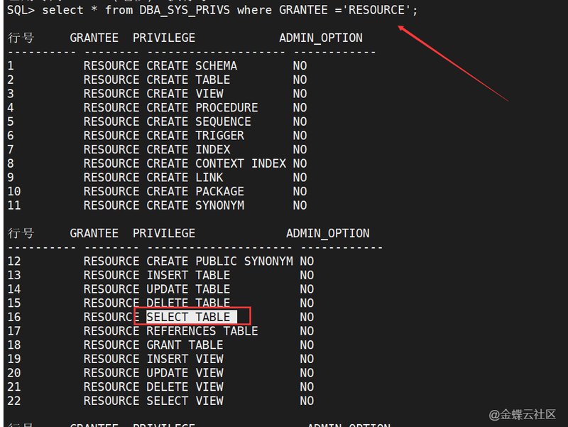
Task: Click UPDATE VIEW in row 20
Action: [x=185, y=372]
